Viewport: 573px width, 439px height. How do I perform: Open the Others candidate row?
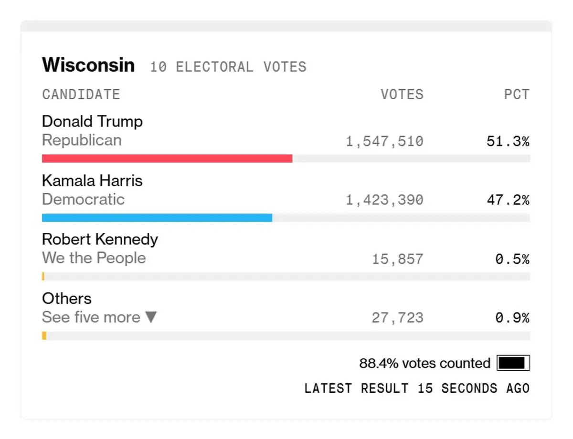click(67, 298)
